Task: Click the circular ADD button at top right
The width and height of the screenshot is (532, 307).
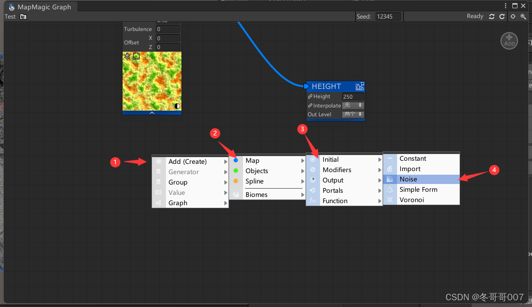Action: (x=509, y=40)
